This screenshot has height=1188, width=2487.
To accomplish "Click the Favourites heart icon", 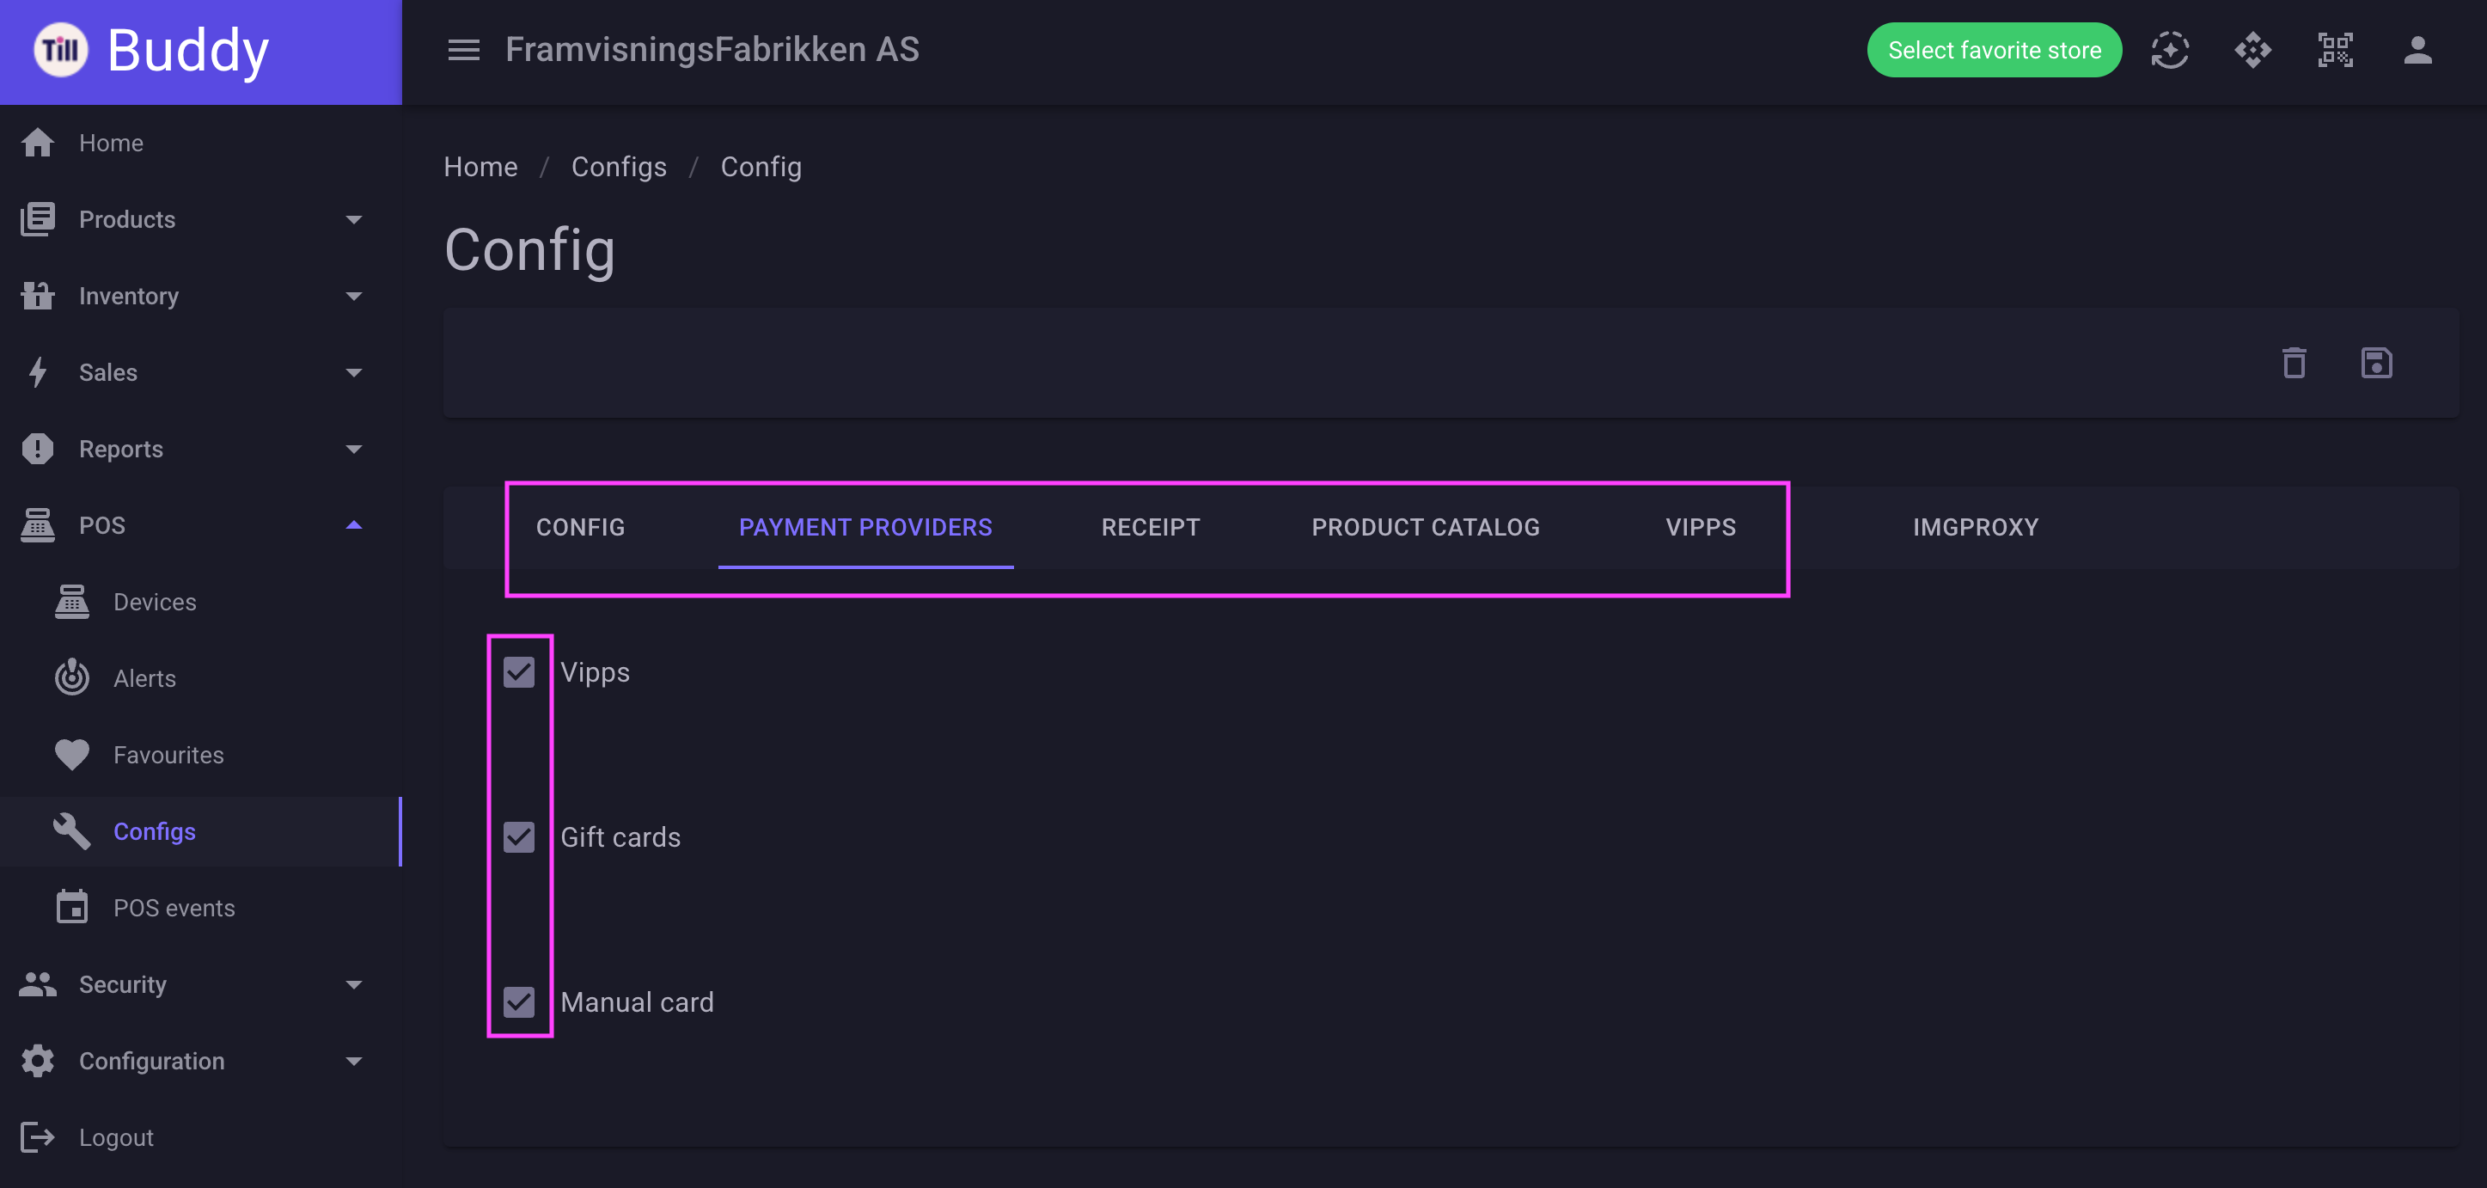I will pos(72,755).
